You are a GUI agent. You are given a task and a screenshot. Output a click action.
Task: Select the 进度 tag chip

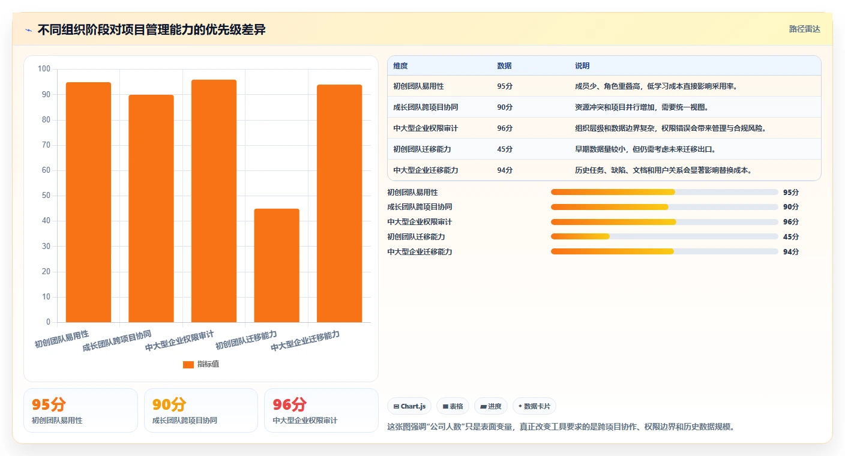[x=491, y=406]
